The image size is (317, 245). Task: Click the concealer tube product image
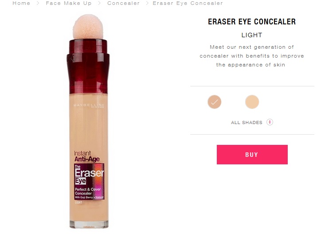(88, 121)
